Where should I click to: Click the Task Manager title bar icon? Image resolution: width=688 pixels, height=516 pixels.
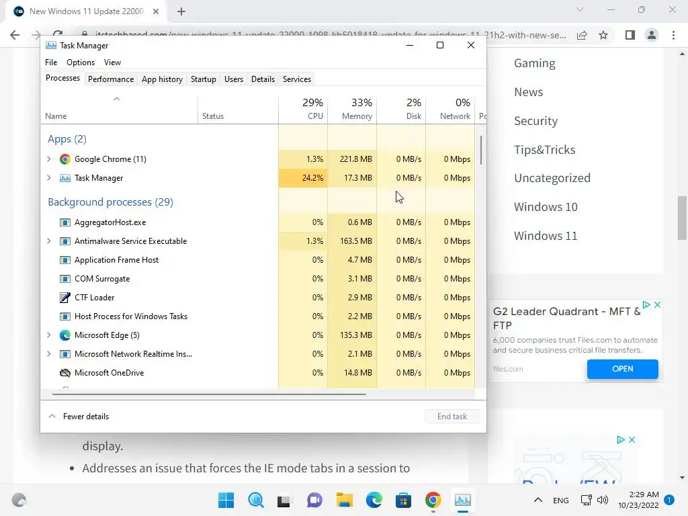51,45
